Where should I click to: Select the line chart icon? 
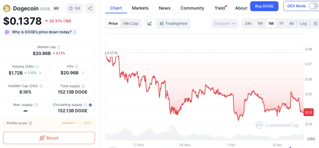coord(150,24)
